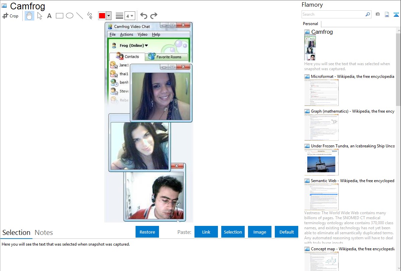The width and height of the screenshot is (401, 271).
Task: Select the rectangle shape tool
Action: tap(59, 16)
